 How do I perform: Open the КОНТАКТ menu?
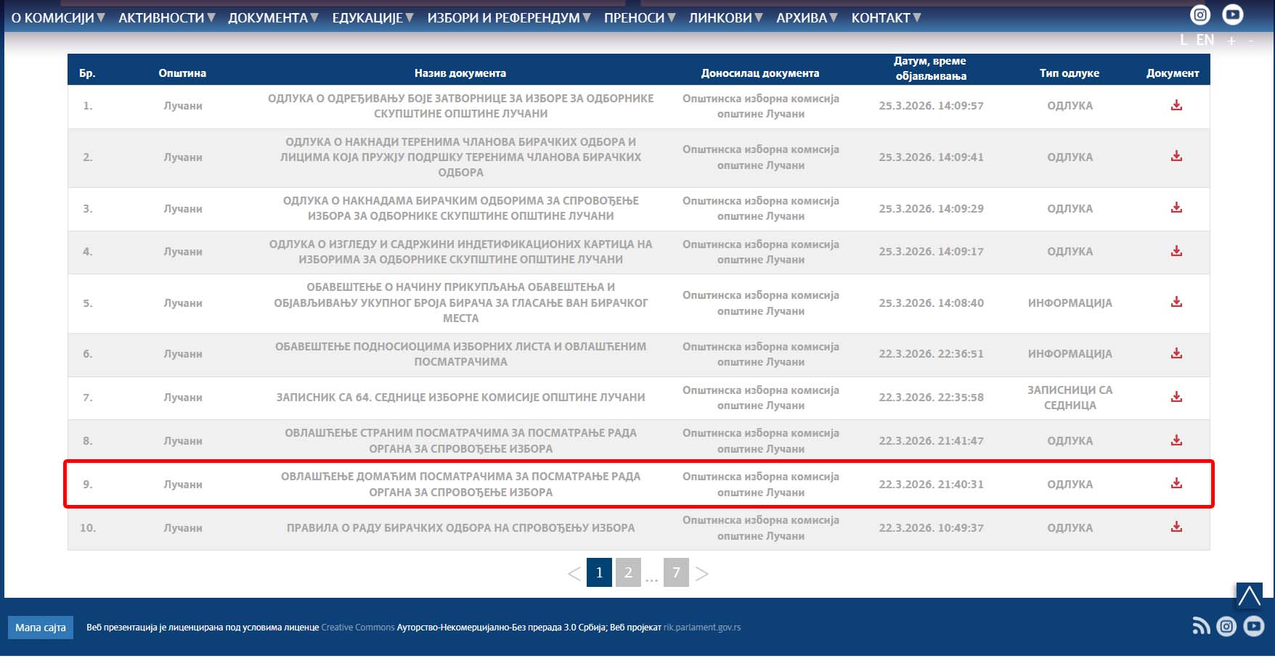coord(886,17)
